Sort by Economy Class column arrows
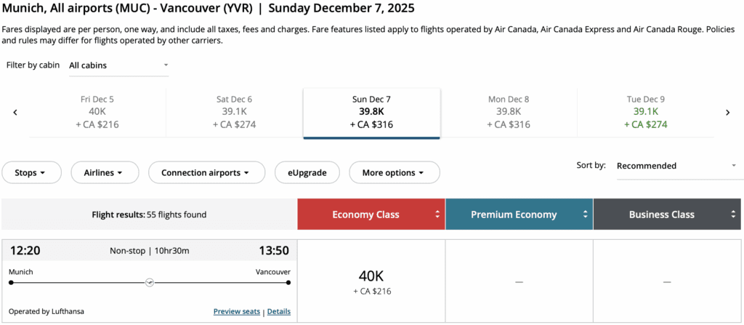 point(437,214)
